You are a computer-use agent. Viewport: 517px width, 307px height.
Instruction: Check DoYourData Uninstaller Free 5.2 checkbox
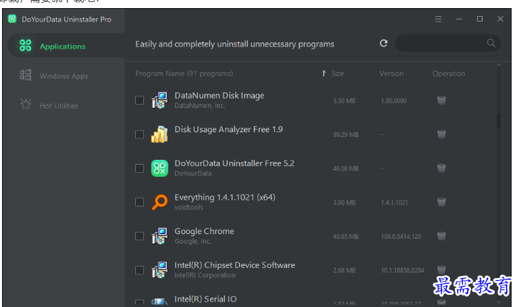pos(139,168)
